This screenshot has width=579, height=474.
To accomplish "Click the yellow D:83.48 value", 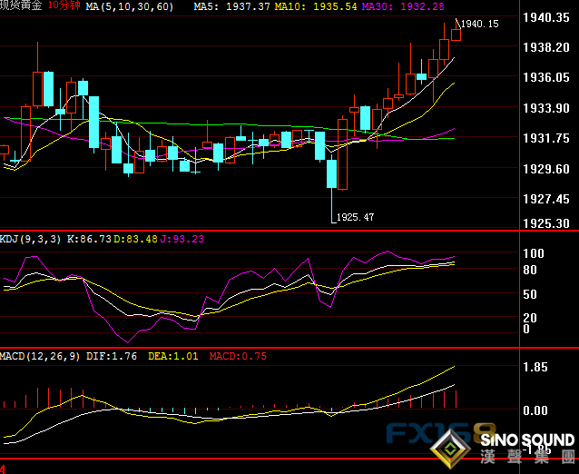I will click(138, 239).
